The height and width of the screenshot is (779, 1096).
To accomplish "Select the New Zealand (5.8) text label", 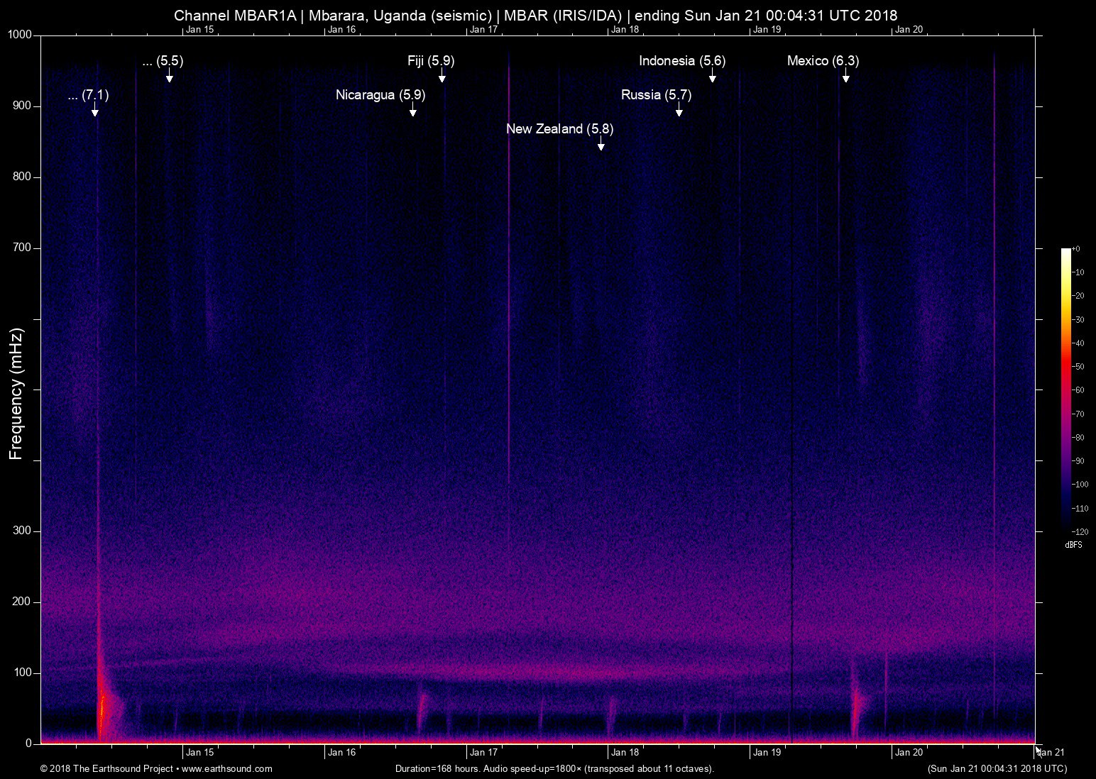I will [559, 129].
